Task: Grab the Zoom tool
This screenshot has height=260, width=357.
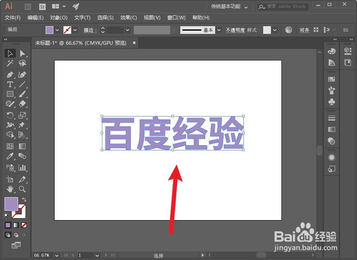Action: 22,189
